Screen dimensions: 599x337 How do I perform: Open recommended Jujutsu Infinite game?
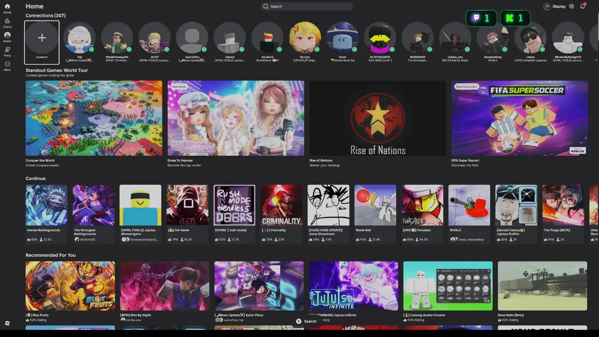click(353, 286)
